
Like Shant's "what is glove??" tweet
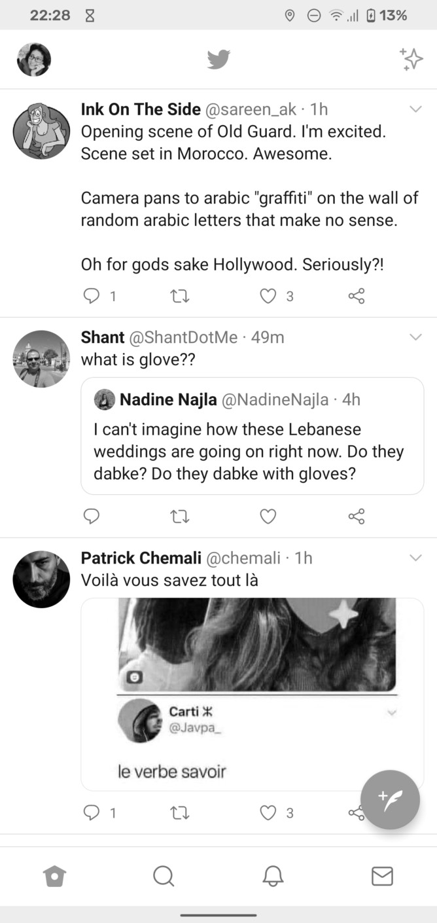click(268, 516)
